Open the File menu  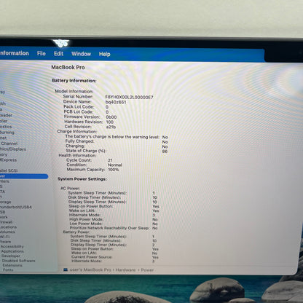tap(42, 53)
